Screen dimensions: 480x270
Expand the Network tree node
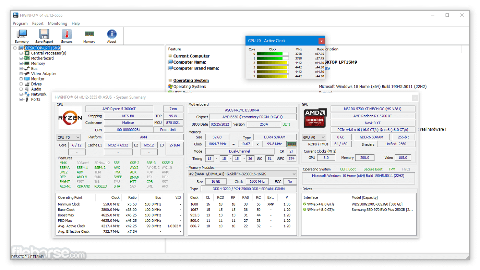pos(21,94)
